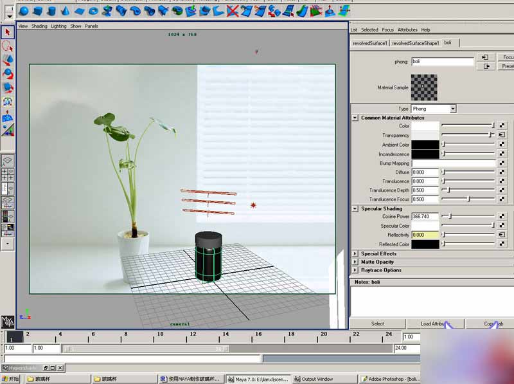This screenshot has width=514, height=384.
Task: Click the Reflectivity value field
Action: 425,235
